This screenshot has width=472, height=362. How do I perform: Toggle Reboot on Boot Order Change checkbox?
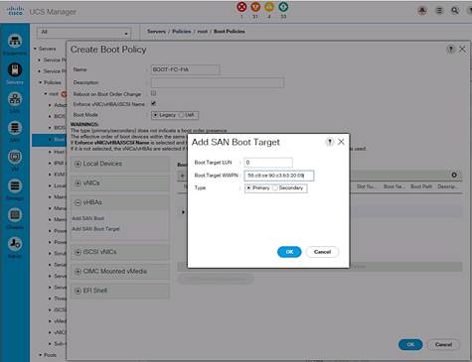[153, 93]
